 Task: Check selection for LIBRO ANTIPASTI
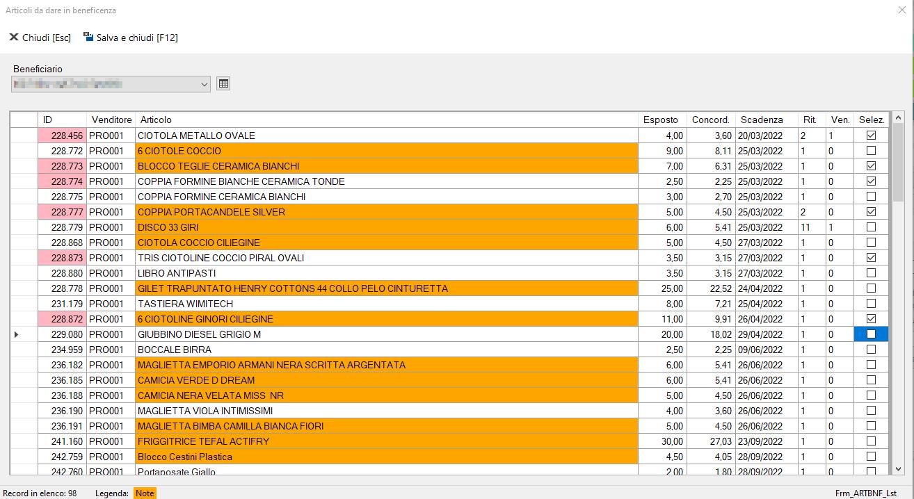(x=871, y=273)
